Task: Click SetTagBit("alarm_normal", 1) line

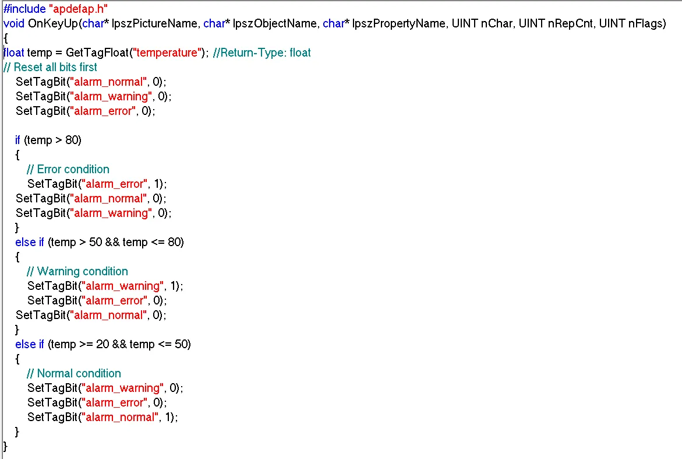Action: click(103, 417)
